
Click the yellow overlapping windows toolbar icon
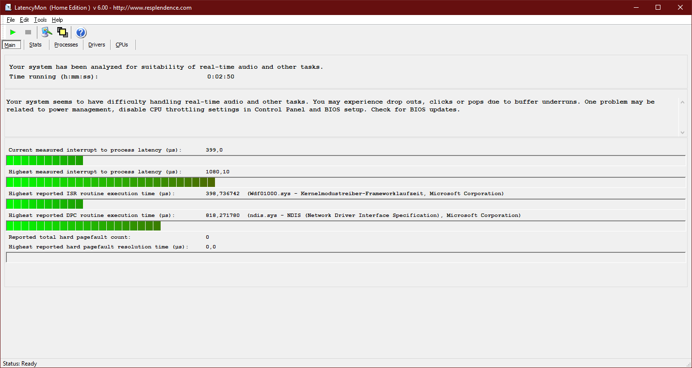62,32
